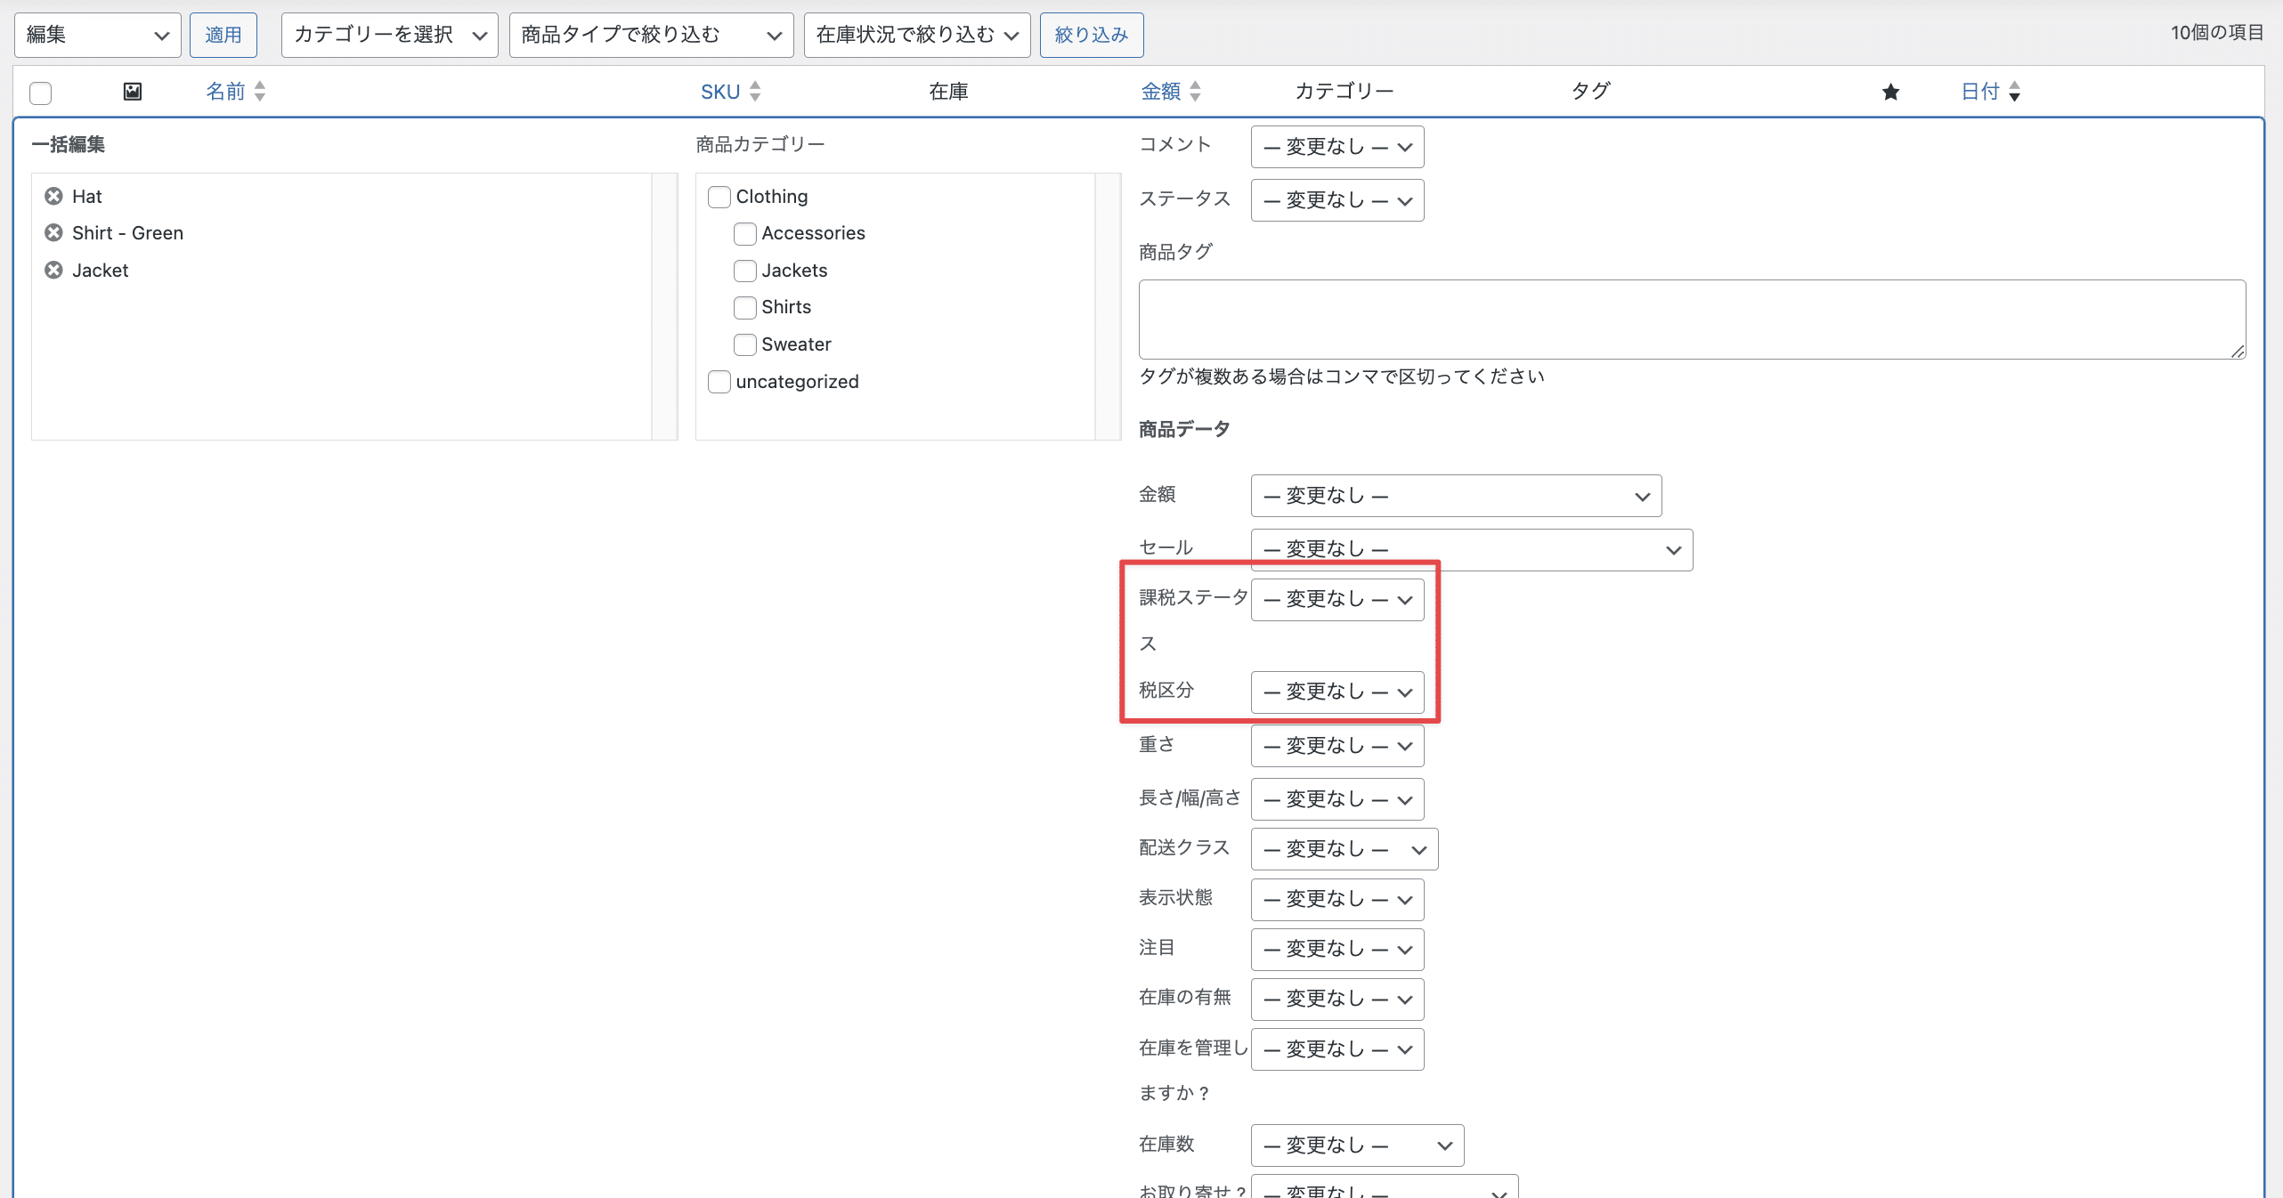Click the featured star column header
Image resolution: width=2283 pixels, height=1198 pixels.
(x=1890, y=92)
